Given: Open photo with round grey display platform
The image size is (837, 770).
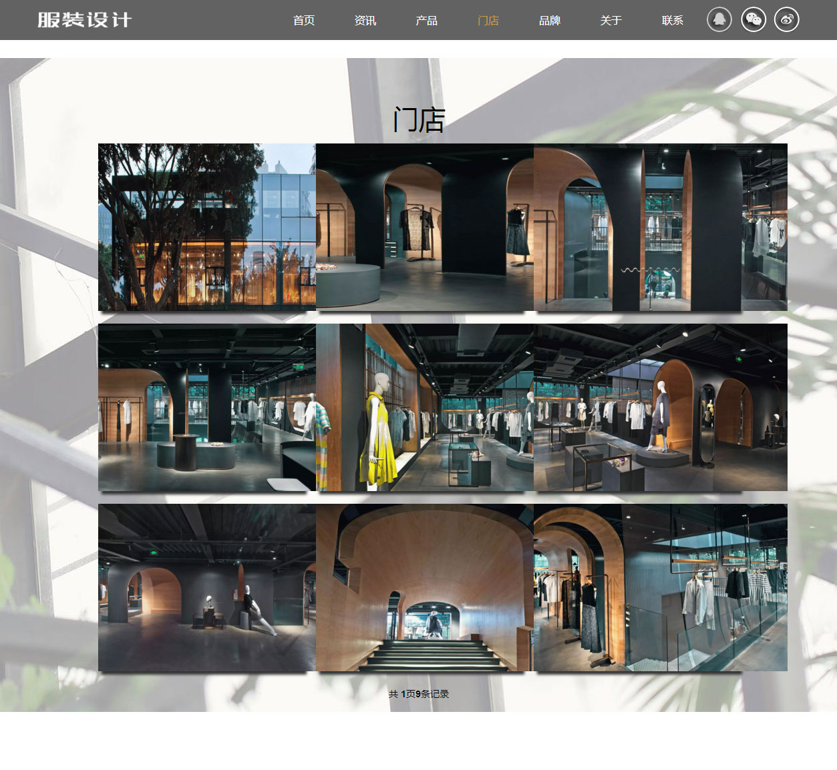Looking at the screenshot, I should point(425,227).
